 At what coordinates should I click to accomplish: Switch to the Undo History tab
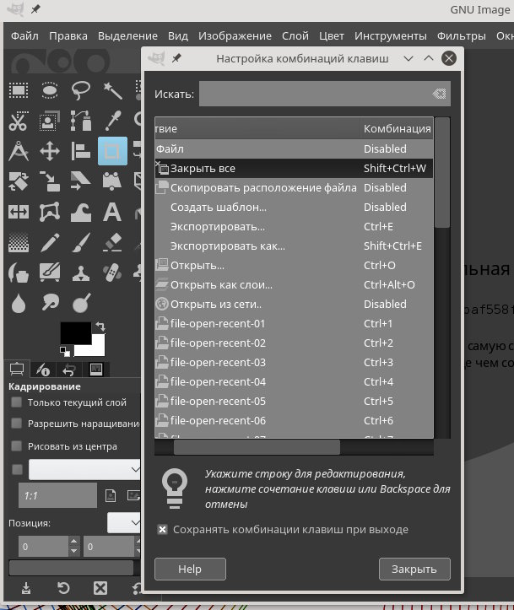pyautogui.click(x=69, y=370)
